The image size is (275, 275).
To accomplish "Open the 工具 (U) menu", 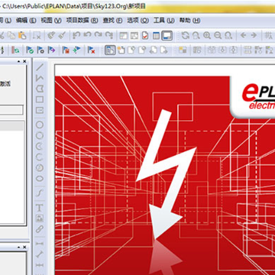I will coord(164,21).
